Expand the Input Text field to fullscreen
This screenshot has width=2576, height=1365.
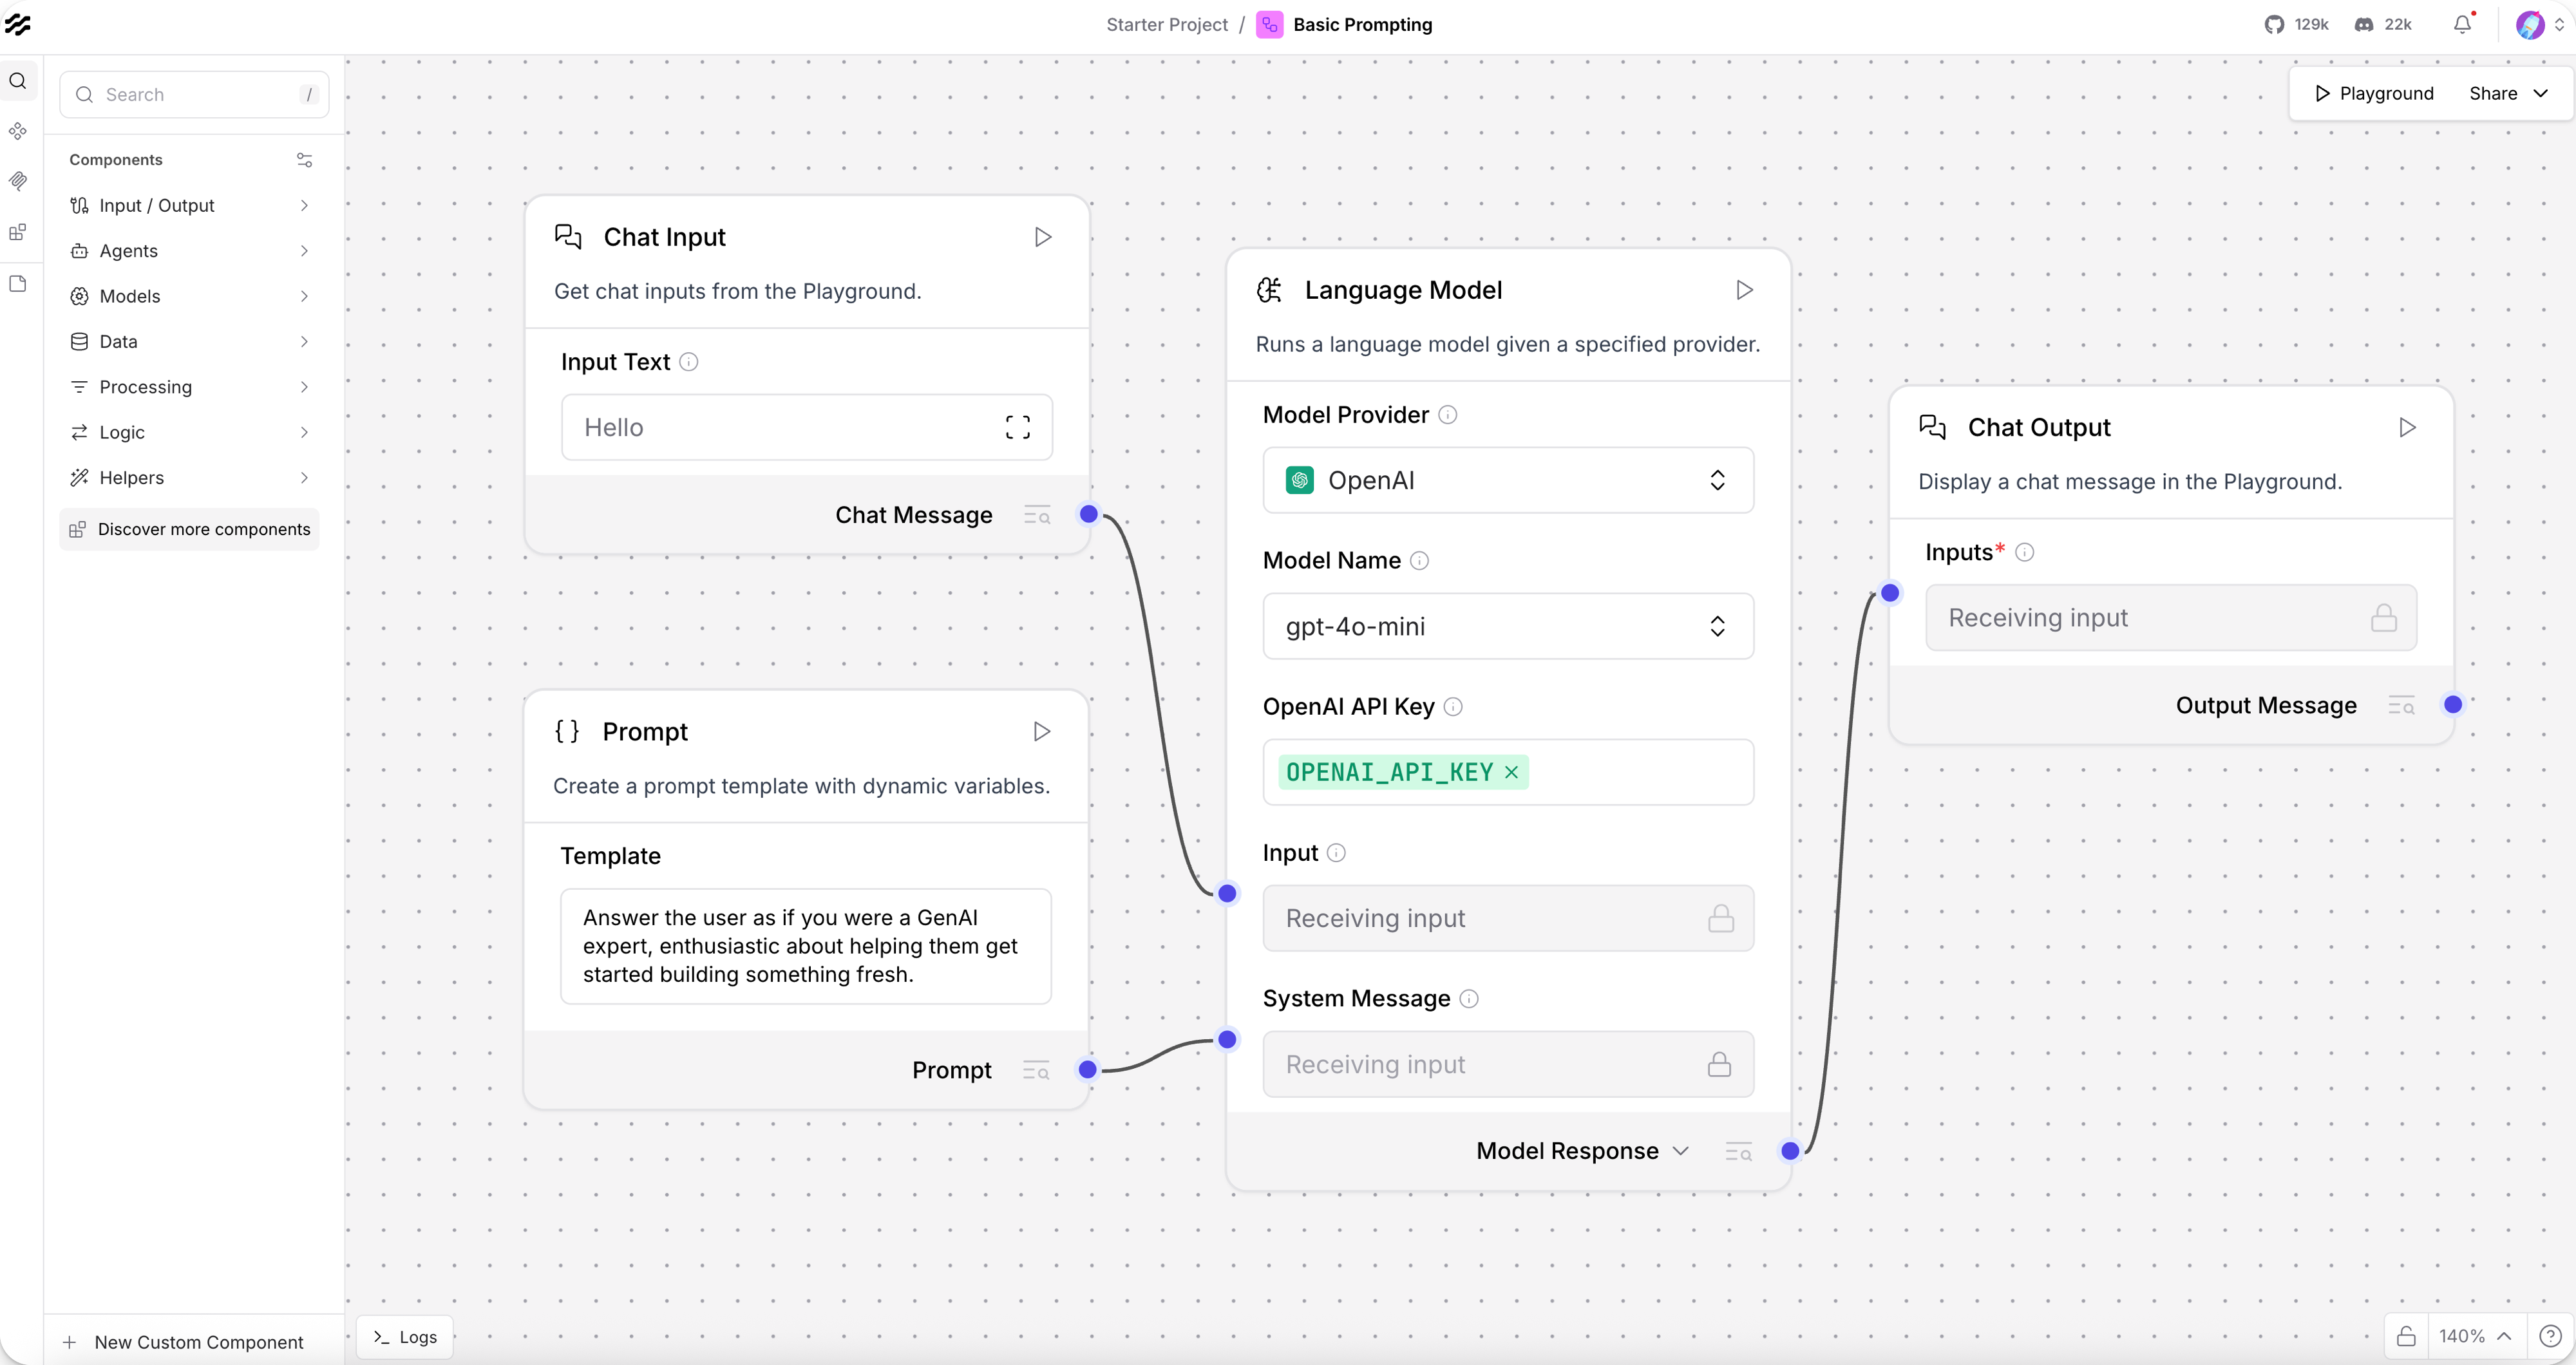[x=1018, y=427]
